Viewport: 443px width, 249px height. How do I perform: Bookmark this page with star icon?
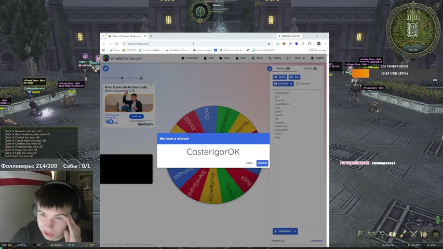coord(269,44)
